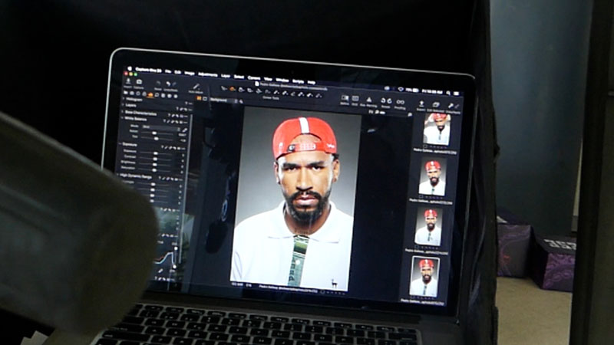Viewport: 614px width, 345px height.
Task: Open the Layer menu in menu bar
Action: pos(225,74)
